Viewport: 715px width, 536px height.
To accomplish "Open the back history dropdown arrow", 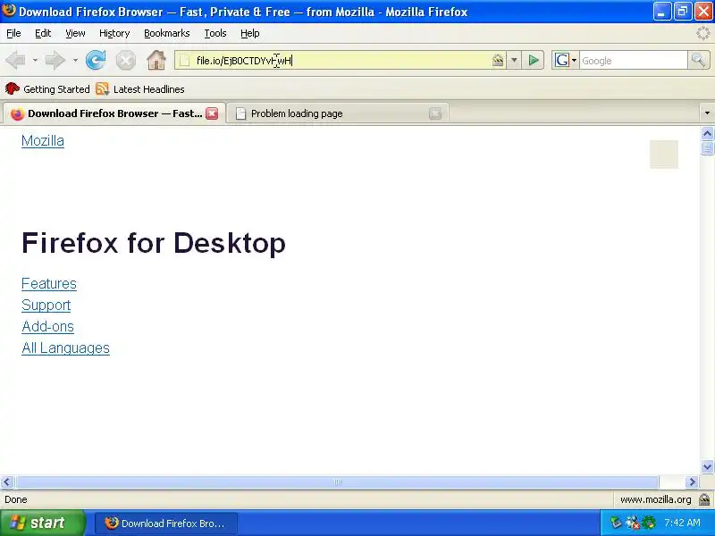I will click(x=35, y=60).
